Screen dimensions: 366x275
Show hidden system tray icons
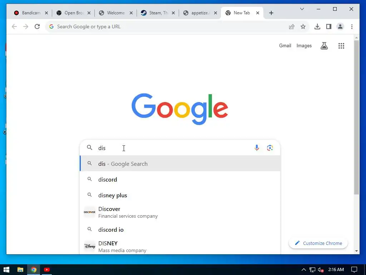tap(303, 270)
